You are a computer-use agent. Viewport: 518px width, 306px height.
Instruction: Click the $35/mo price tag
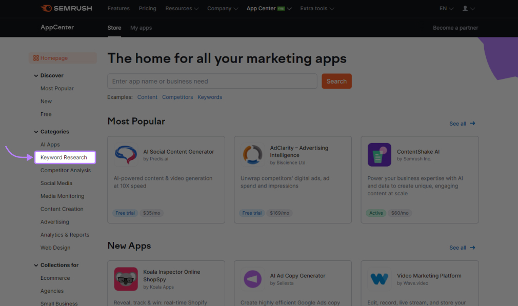(152, 213)
